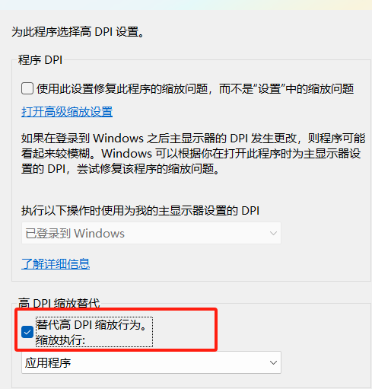Click dotted focus rectangle around 替代高 DPI label
This screenshot has width=372, height=389.
point(94,332)
